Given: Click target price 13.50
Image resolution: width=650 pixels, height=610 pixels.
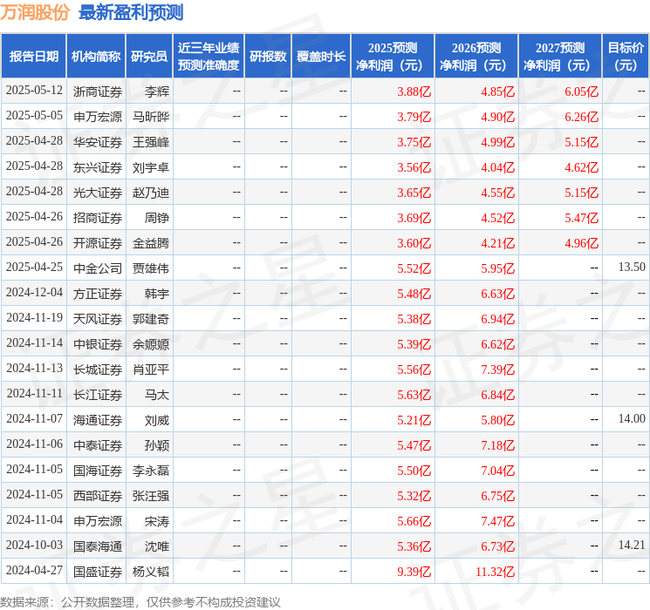Looking at the screenshot, I should 632,268.
